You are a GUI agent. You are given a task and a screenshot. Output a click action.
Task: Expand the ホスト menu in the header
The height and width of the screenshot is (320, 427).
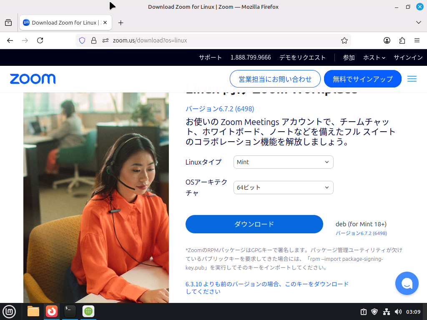[x=374, y=57]
